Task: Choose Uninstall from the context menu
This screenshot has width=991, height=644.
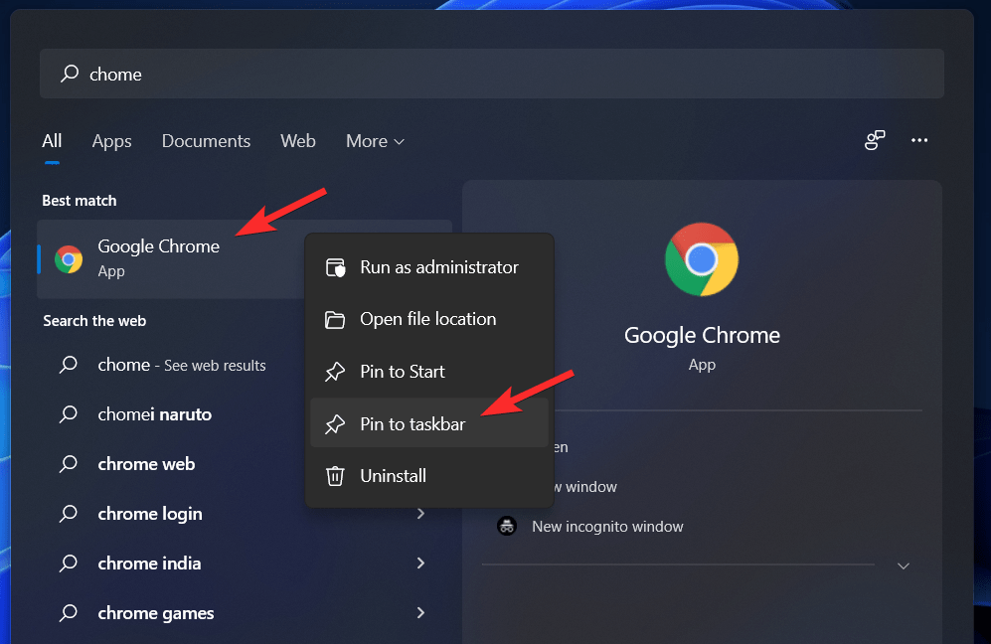Action: (429, 476)
